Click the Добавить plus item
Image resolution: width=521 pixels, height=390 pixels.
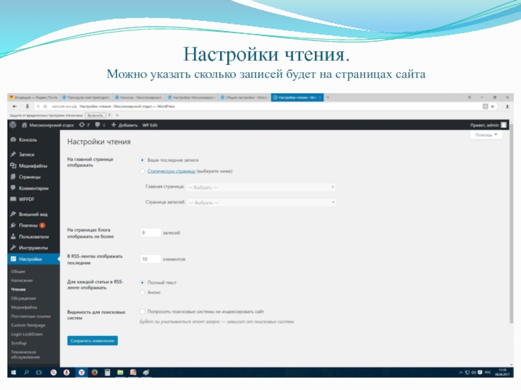(124, 125)
